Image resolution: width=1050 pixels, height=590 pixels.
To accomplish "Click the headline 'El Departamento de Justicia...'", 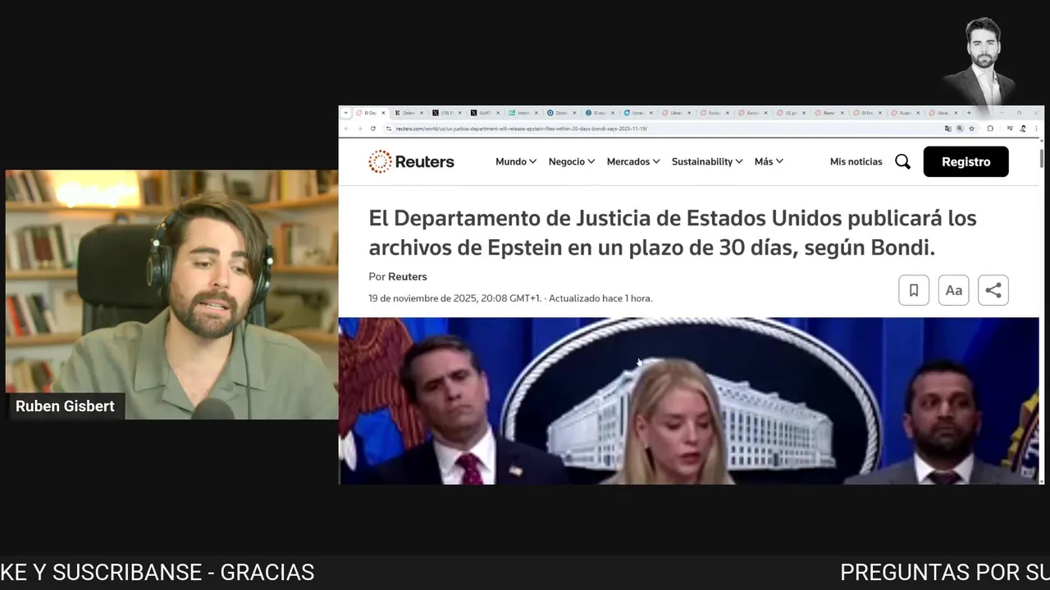I will click(x=673, y=233).
